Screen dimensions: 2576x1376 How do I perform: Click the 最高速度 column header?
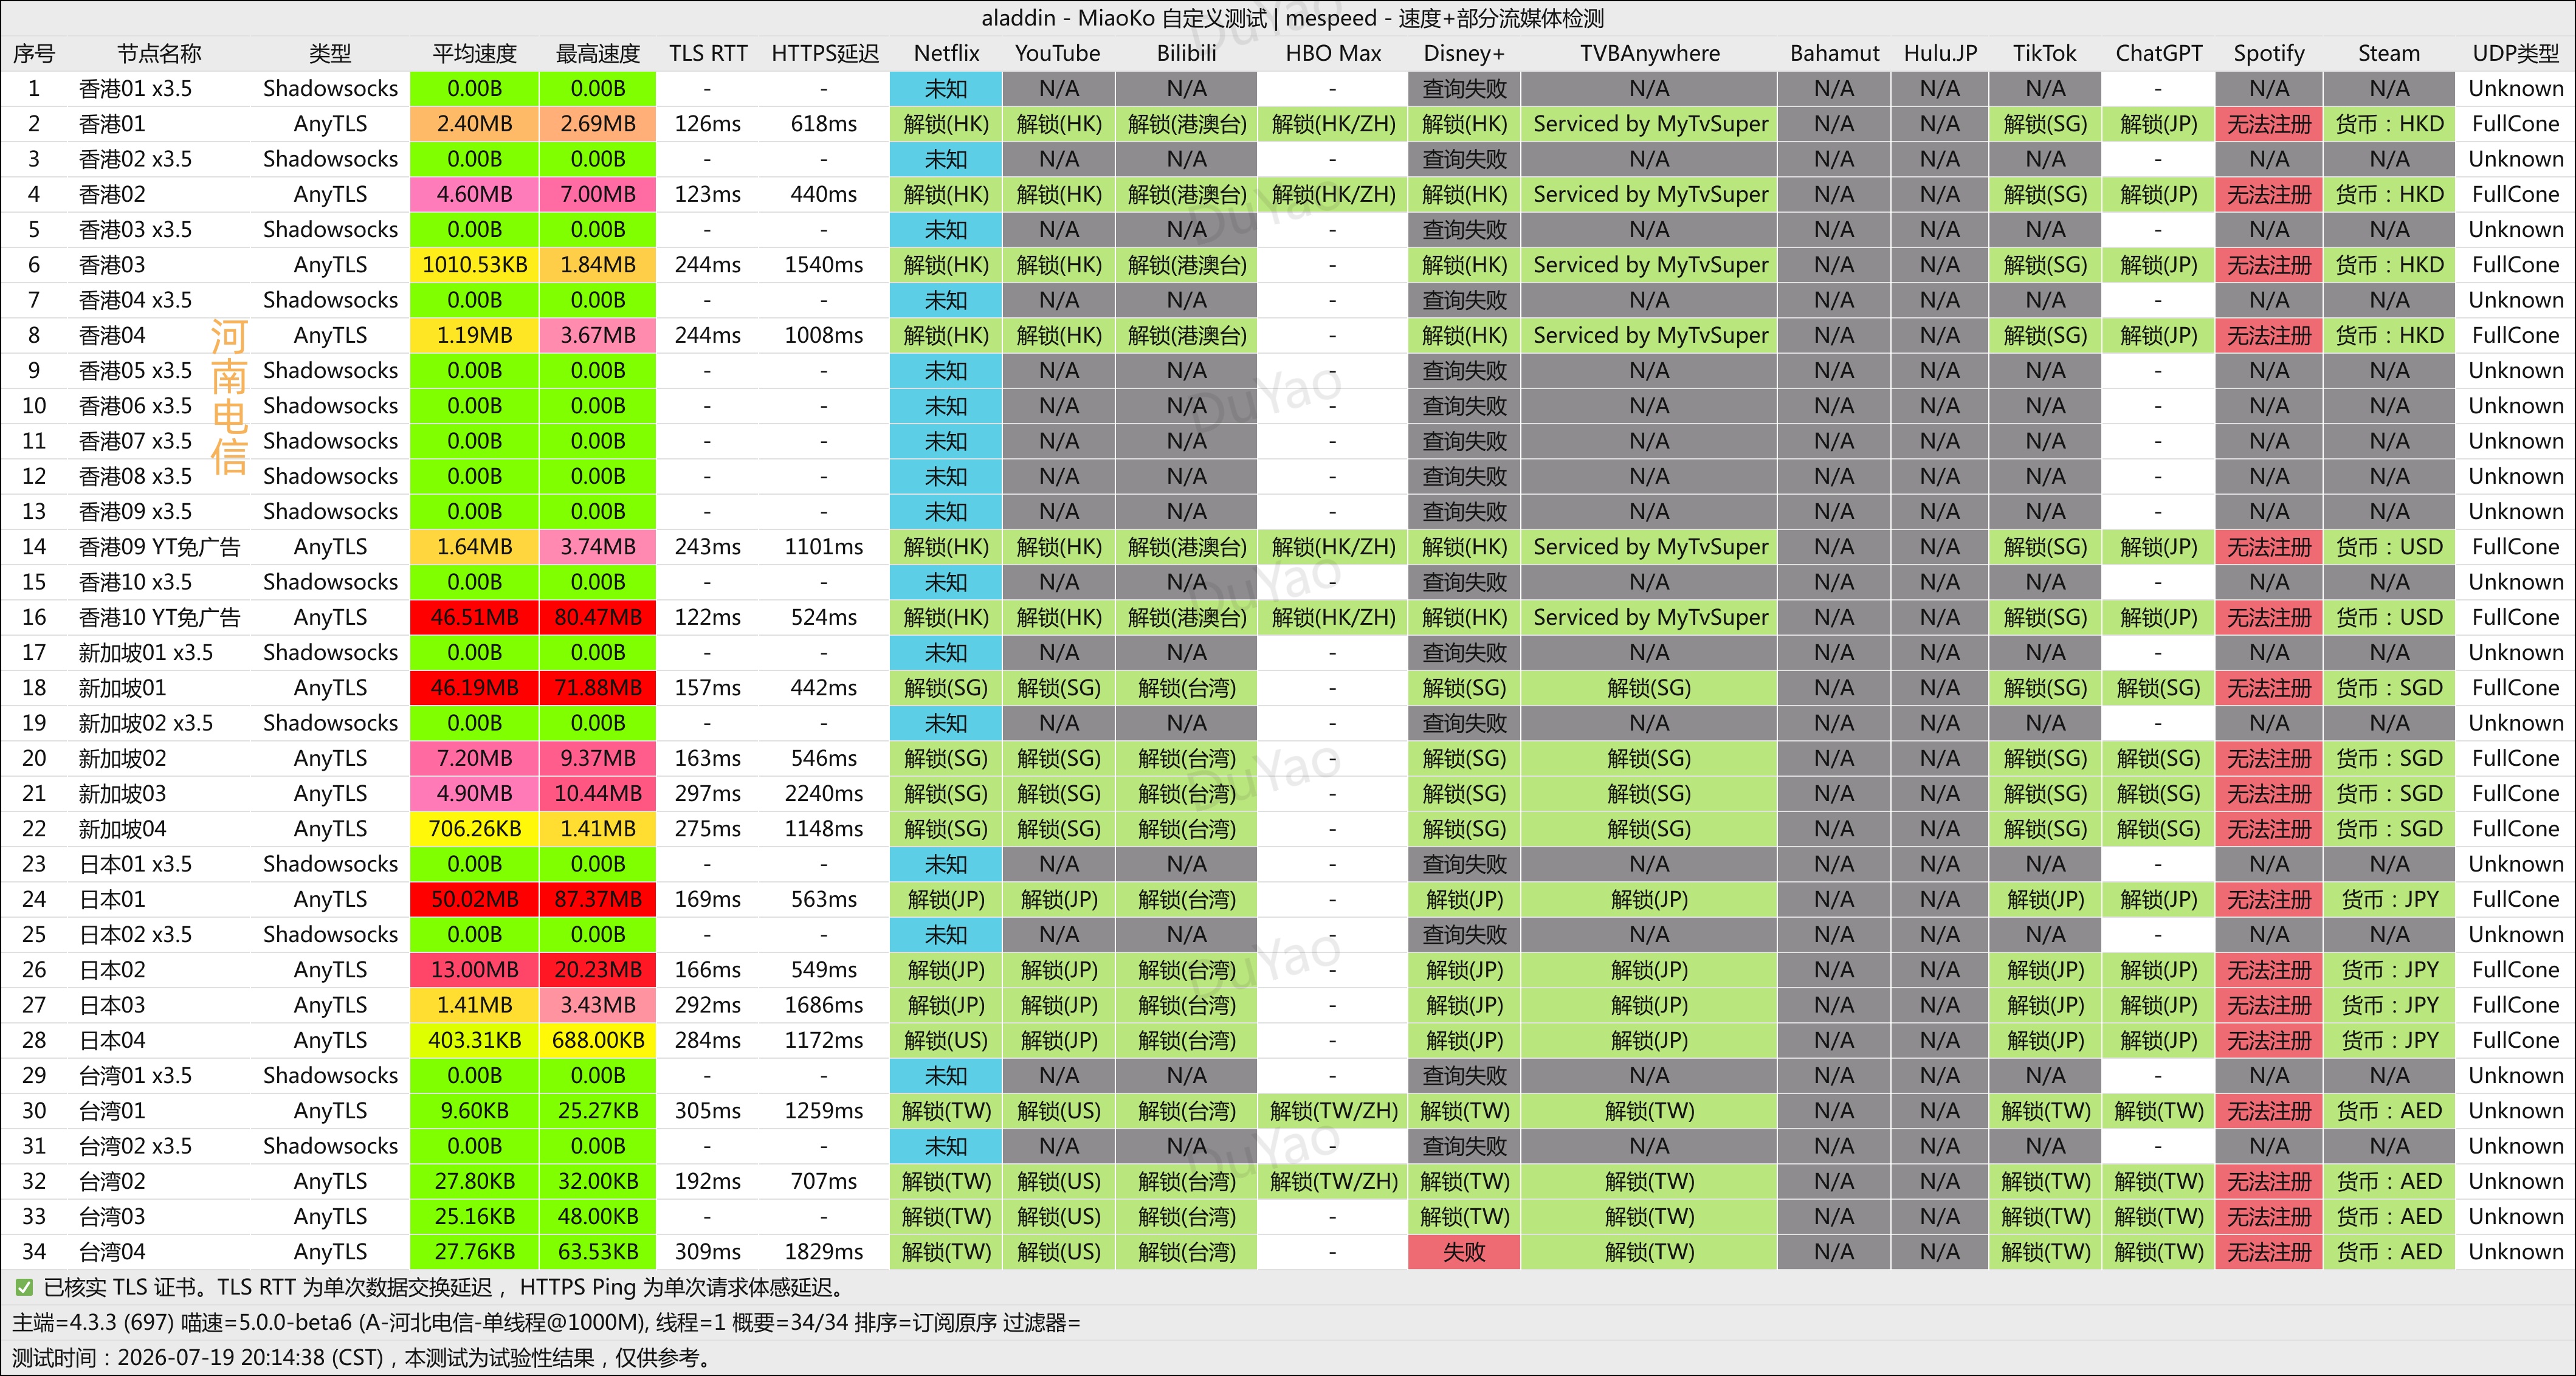tap(598, 54)
